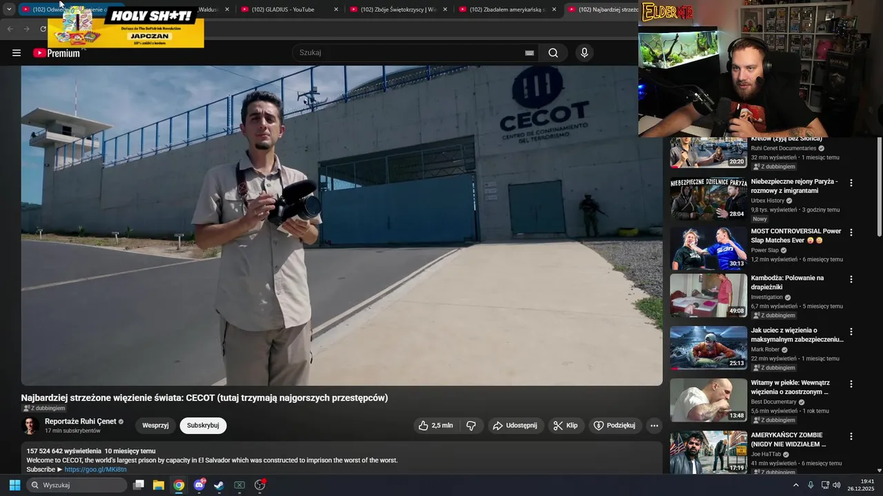The width and height of the screenshot is (883, 496).
Task: Open the browser tab search dropdown arrow
Action: pos(9,10)
